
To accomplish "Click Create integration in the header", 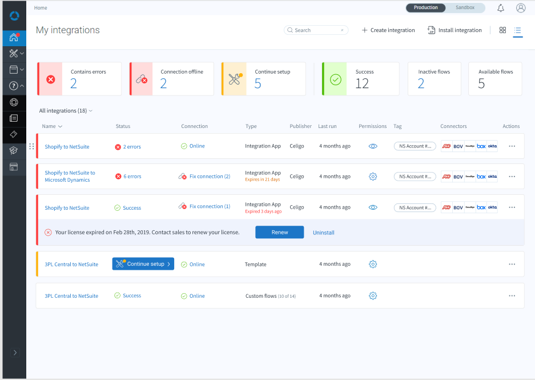I will pos(388,30).
